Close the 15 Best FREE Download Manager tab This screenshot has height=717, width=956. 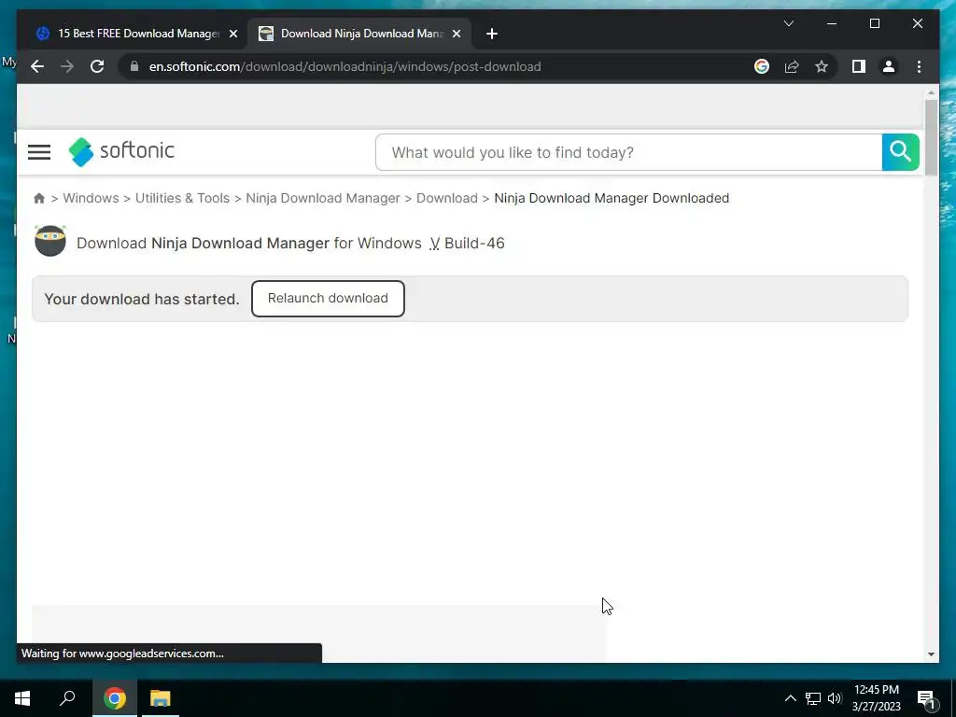click(x=232, y=34)
